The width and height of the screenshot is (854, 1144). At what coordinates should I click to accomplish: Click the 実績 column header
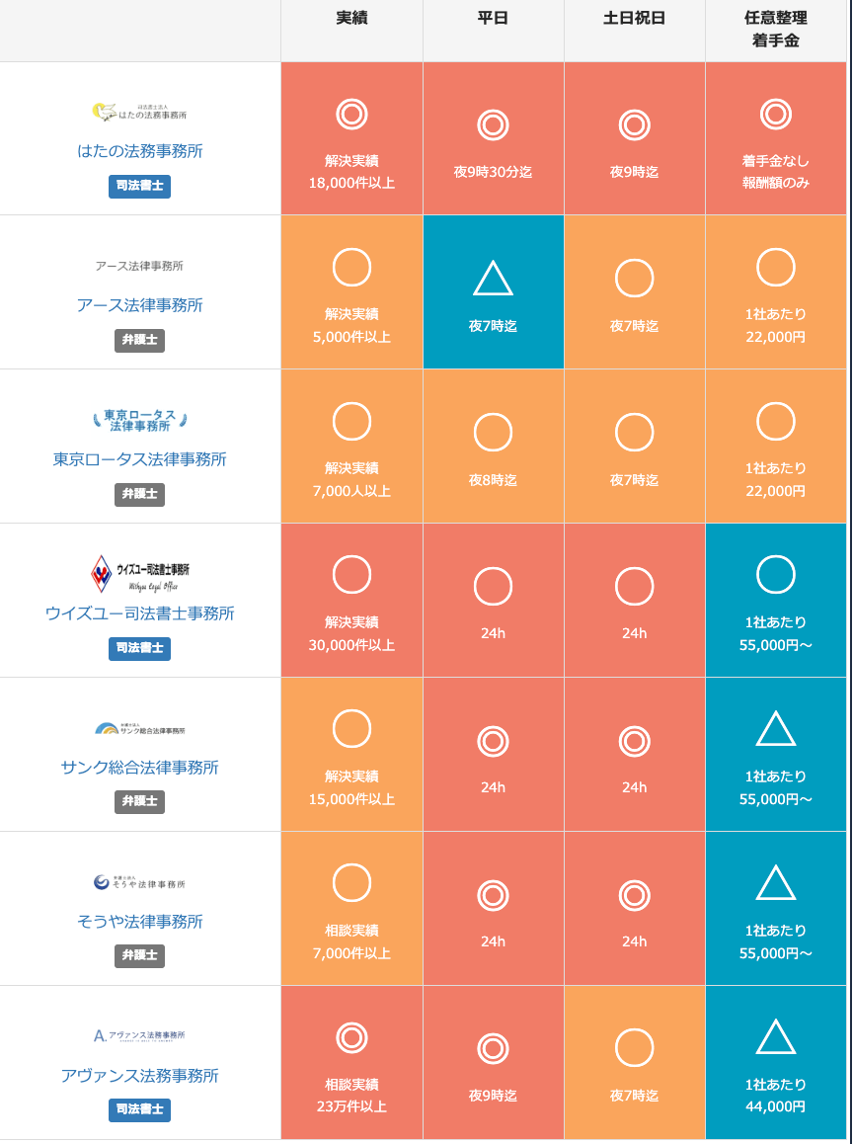tap(351, 19)
